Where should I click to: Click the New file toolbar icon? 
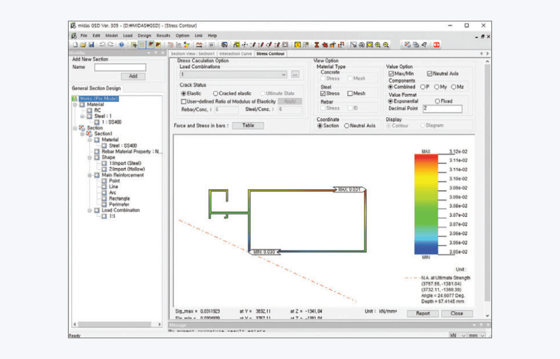(75, 45)
